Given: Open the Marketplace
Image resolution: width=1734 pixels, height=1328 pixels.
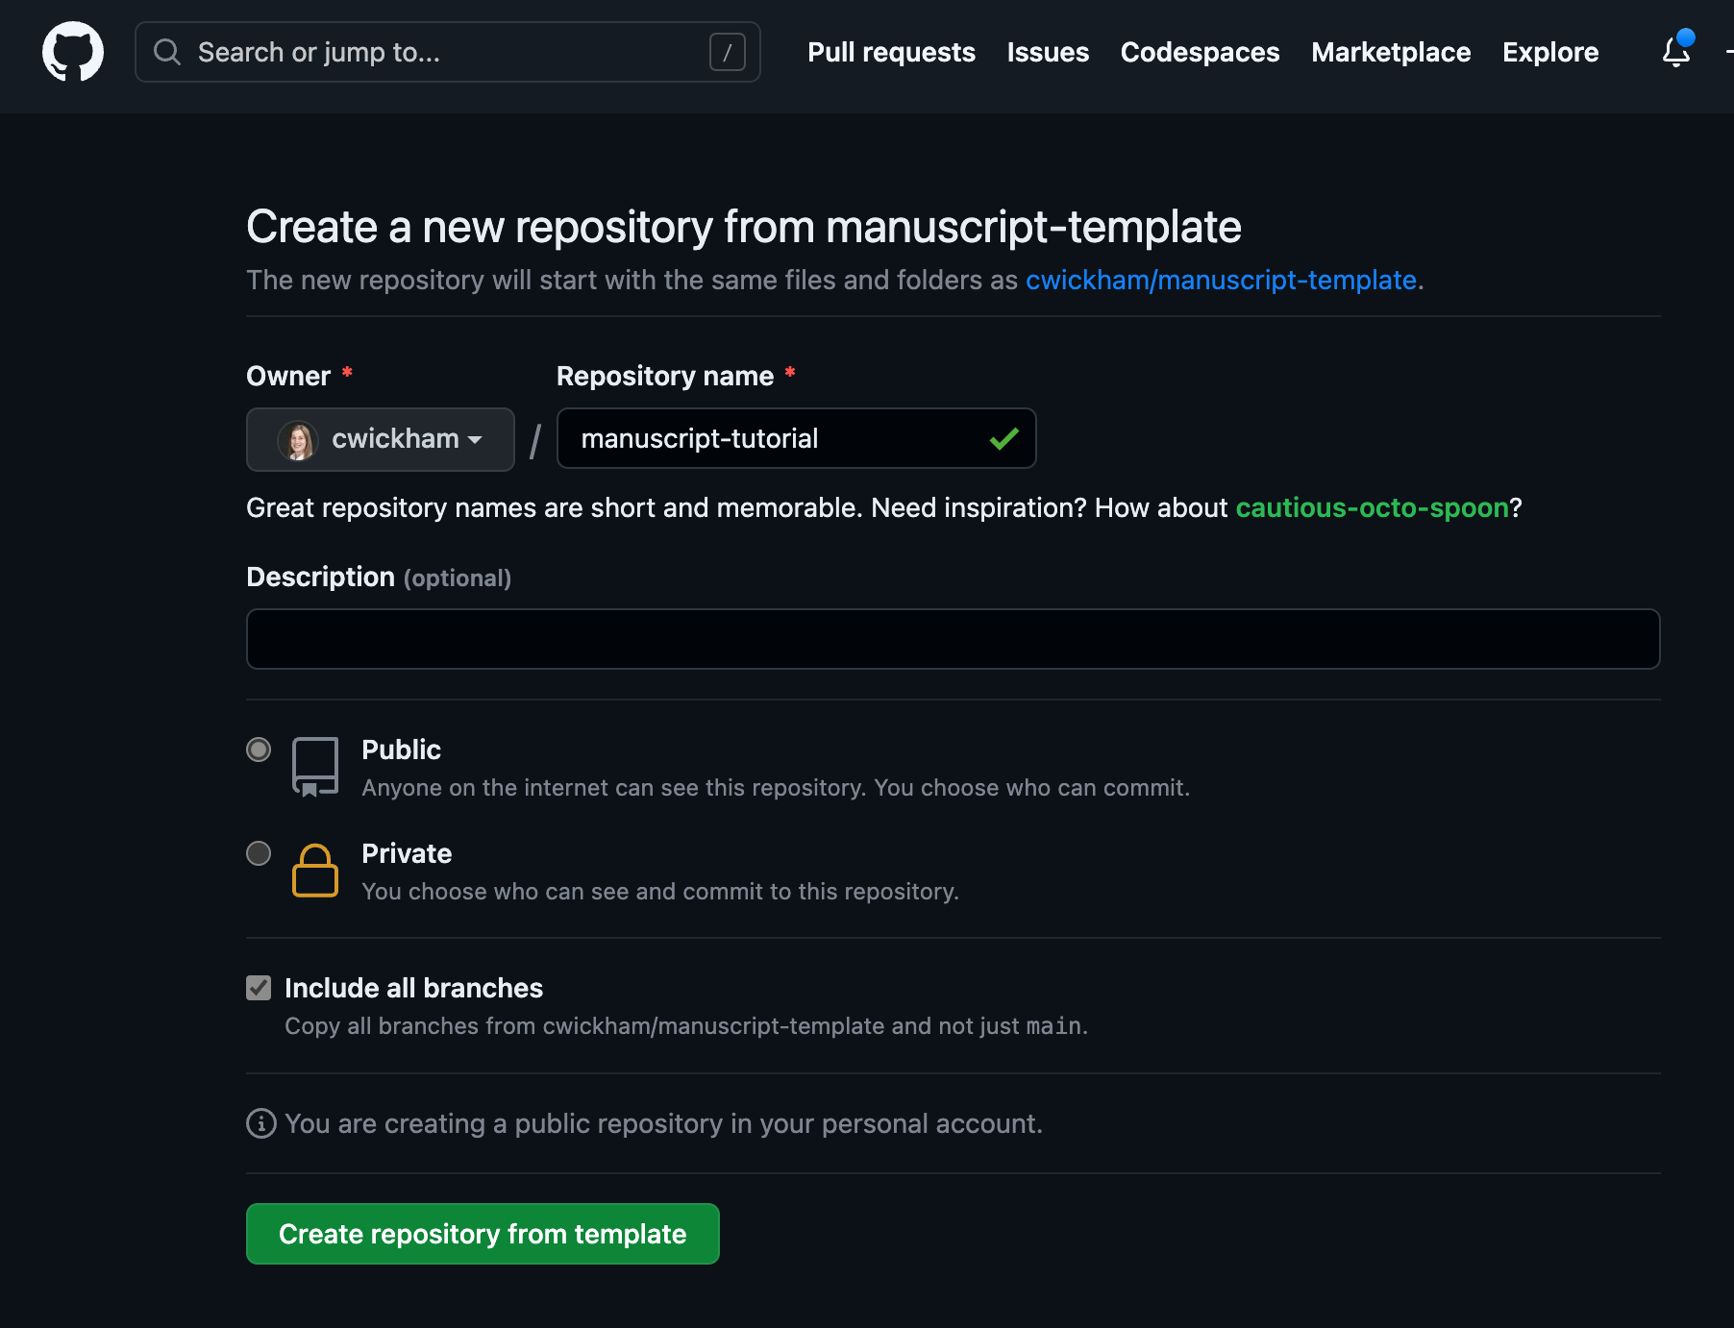Looking at the screenshot, I should pyautogui.click(x=1390, y=52).
